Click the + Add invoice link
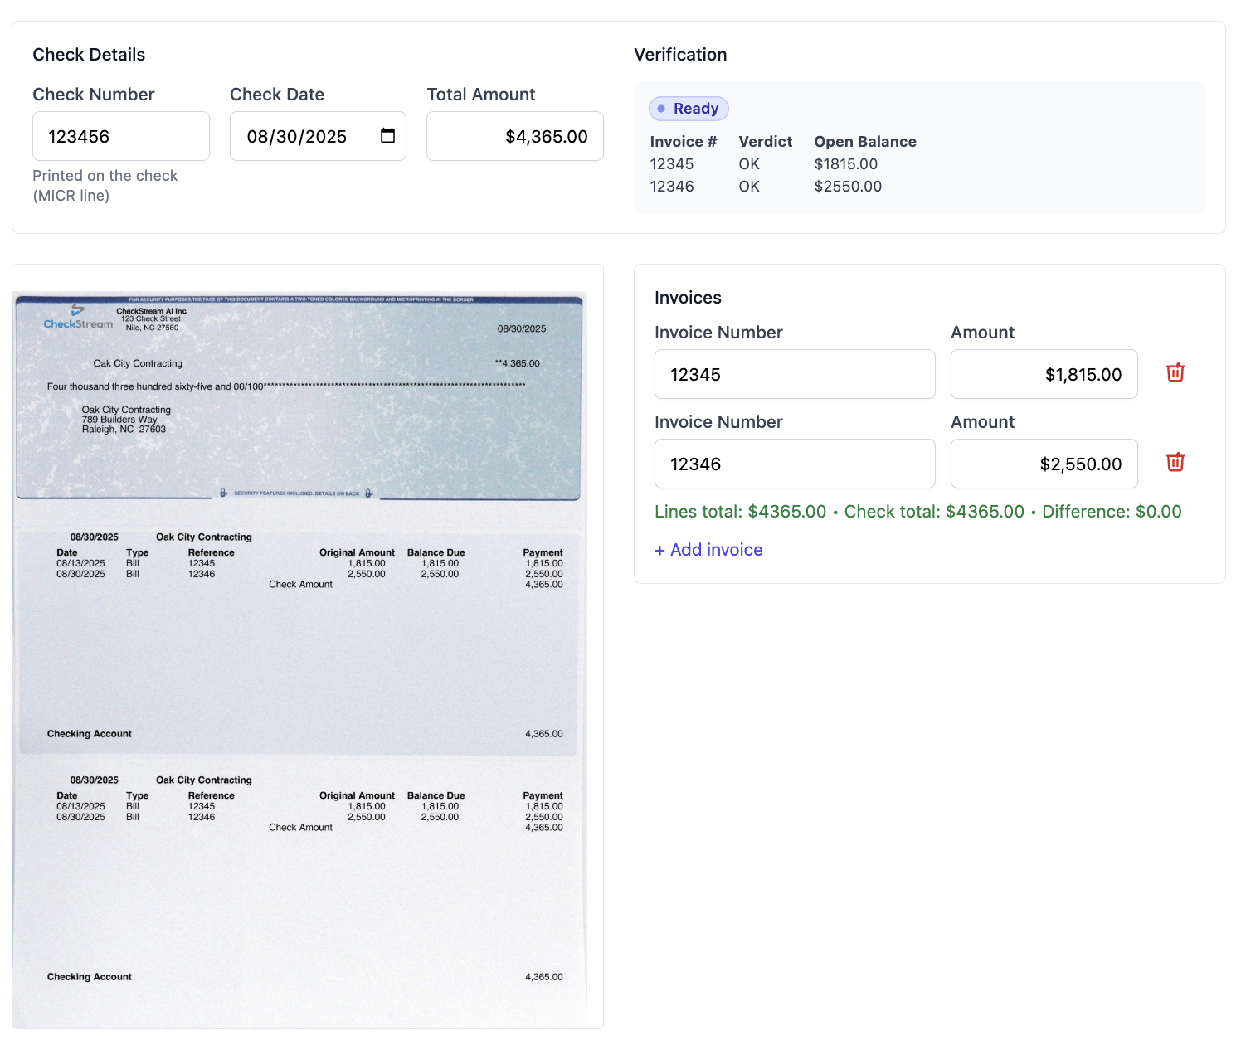The width and height of the screenshot is (1241, 1045). coord(708,549)
